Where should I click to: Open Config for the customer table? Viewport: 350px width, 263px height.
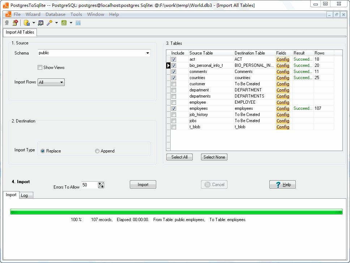pos(283,84)
